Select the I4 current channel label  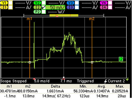[104, 7]
